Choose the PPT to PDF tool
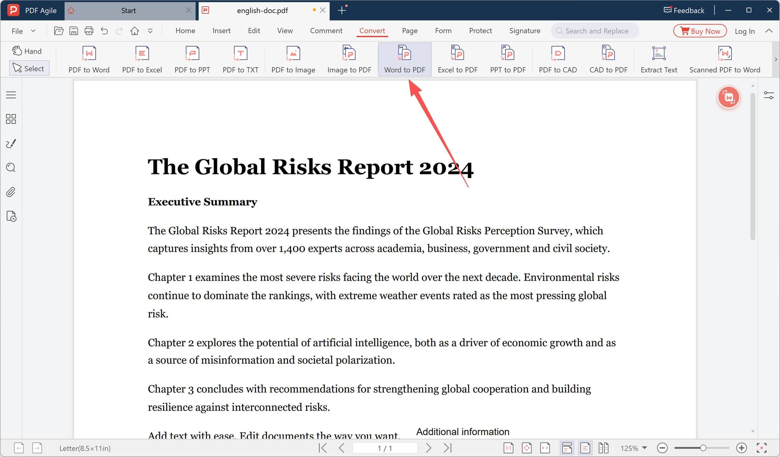 pos(508,59)
